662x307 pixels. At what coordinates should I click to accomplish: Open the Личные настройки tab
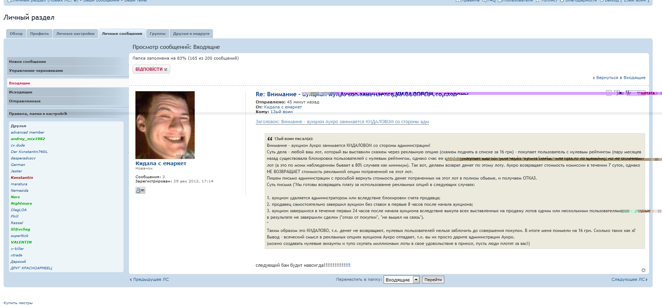(75, 34)
